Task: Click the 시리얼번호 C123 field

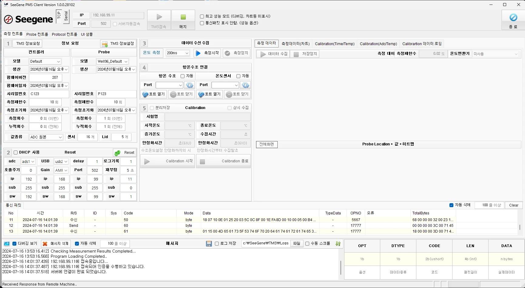Action: 49,94
